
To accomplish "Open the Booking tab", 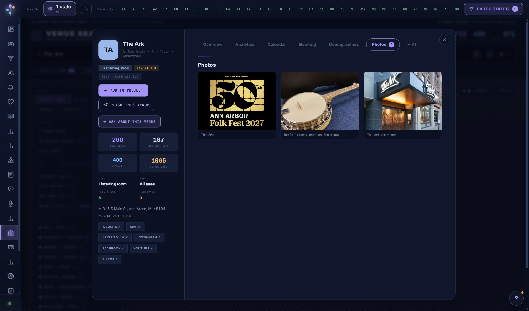I will (307, 45).
